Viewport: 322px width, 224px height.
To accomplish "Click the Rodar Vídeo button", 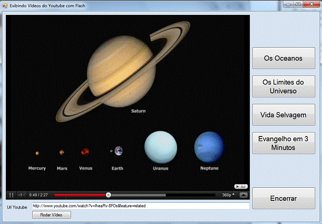I will (x=52, y=215).
